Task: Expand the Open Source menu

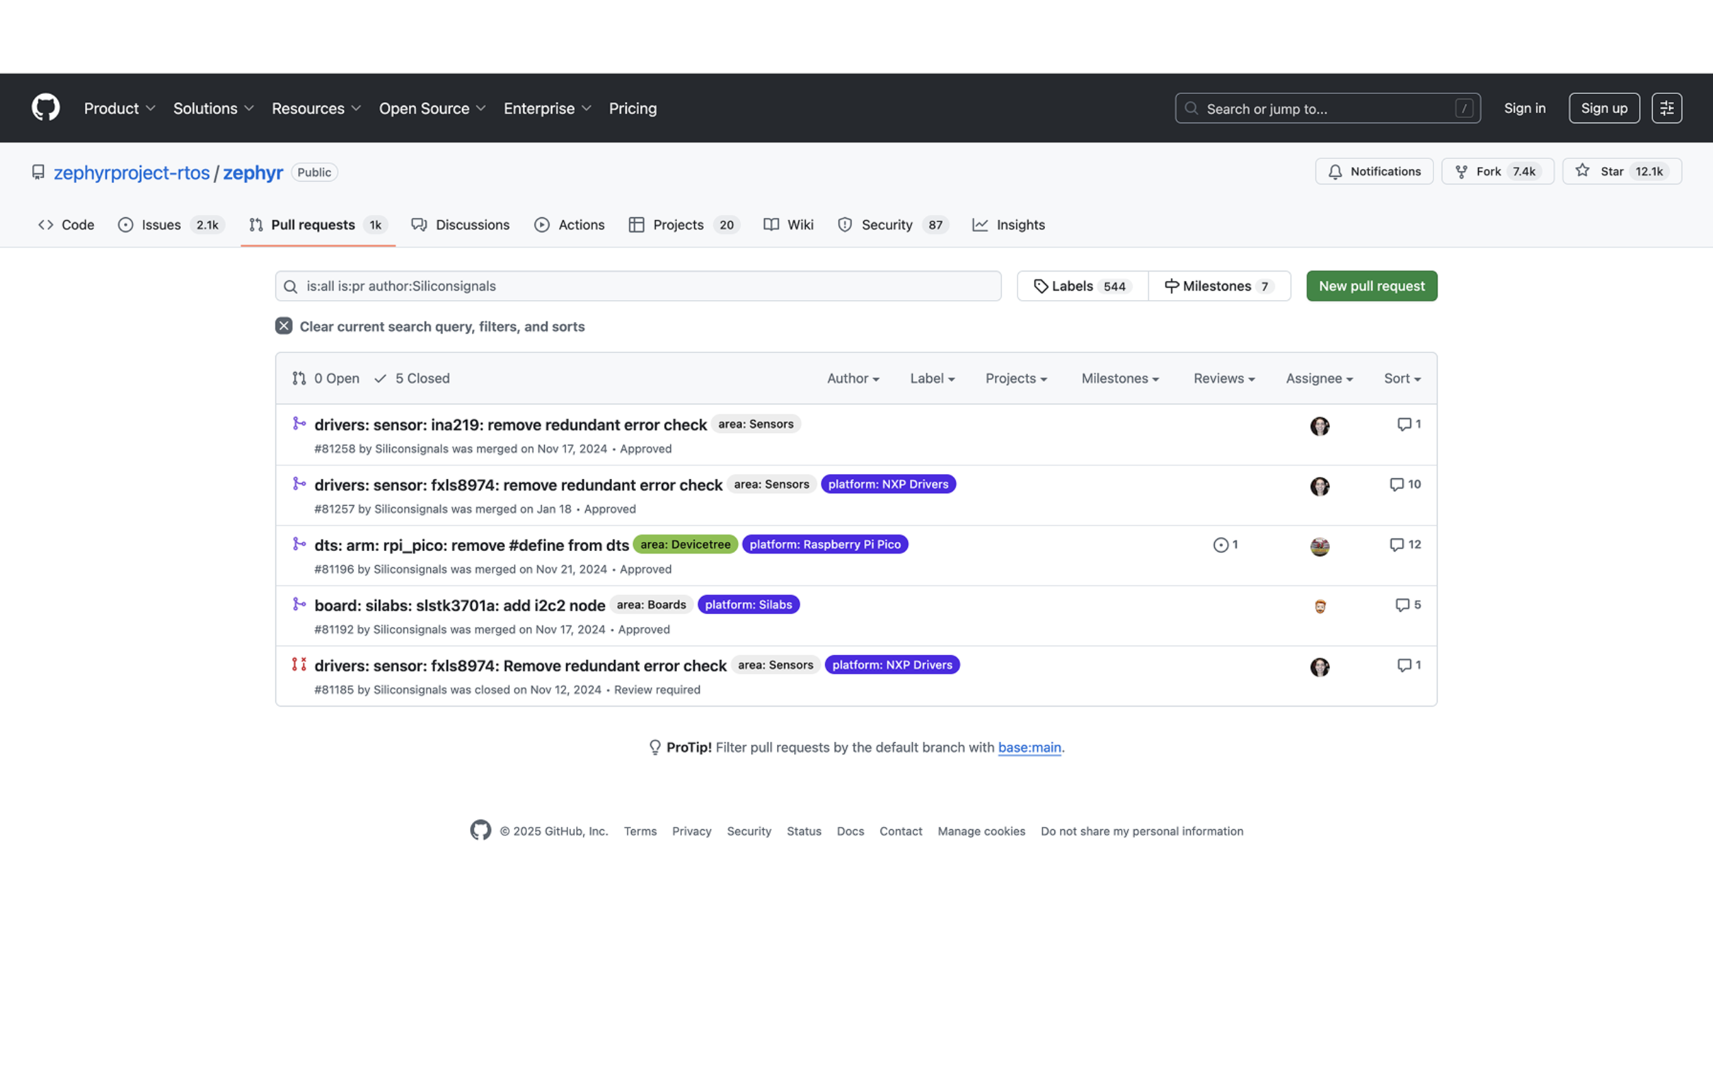Action: (432, 108)
